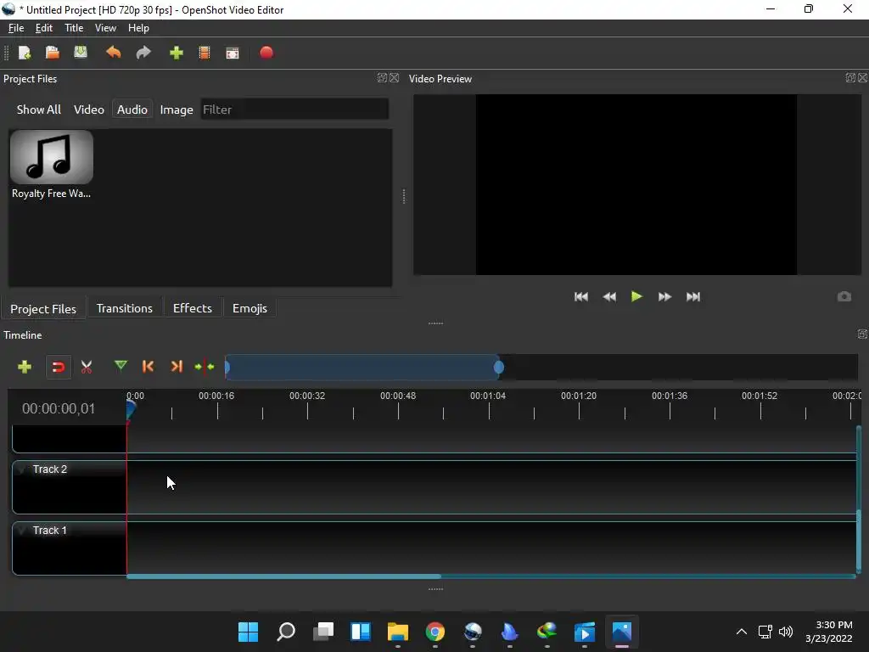Click Jump To Start in the preview

(581, 296)
